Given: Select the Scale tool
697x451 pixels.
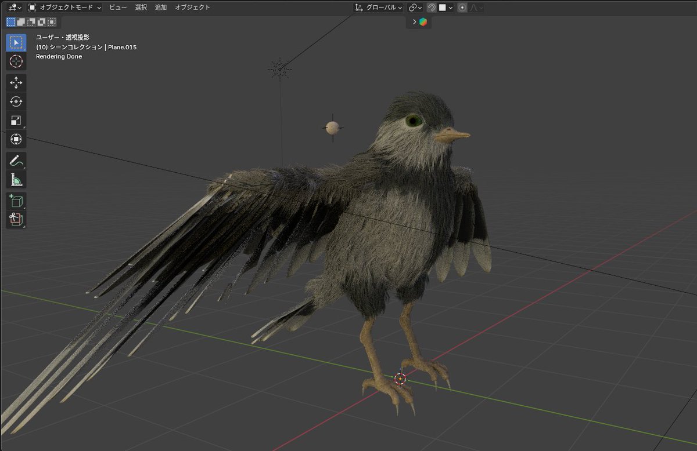Looking at the screenshot, I should pyautogui.click(x=16, y=120).
